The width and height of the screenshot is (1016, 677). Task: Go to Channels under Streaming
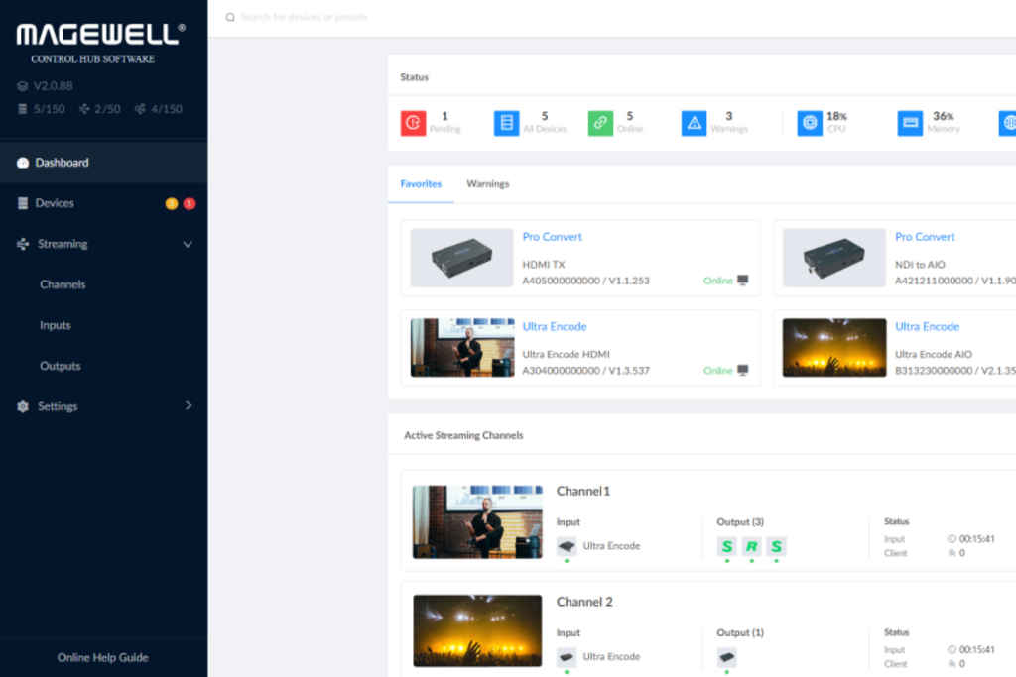[x=63, y=284]
